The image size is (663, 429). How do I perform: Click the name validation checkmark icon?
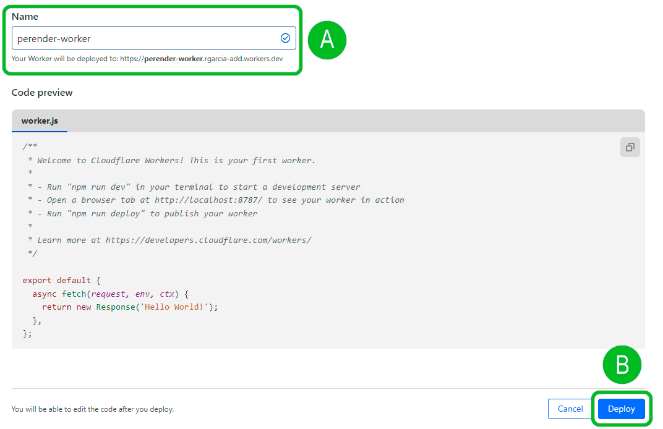285,38
